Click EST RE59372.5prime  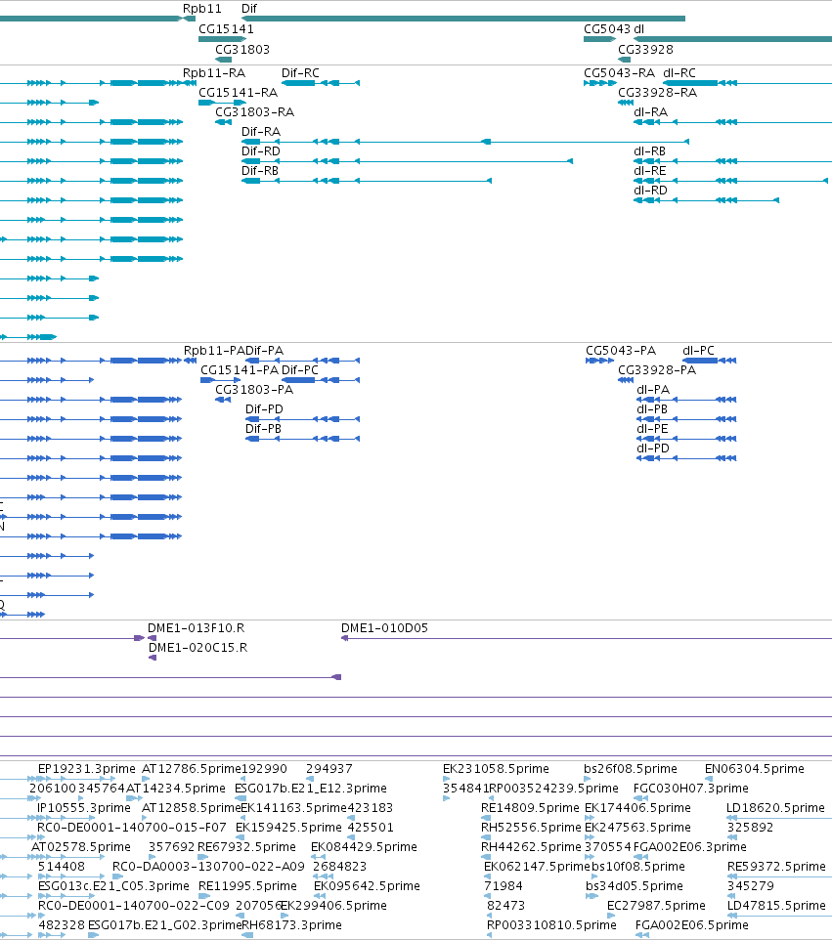click(x=777, y=867)
